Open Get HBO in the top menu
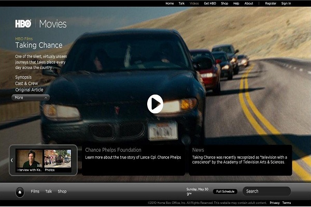311x207 pixels. click(210, 4)
